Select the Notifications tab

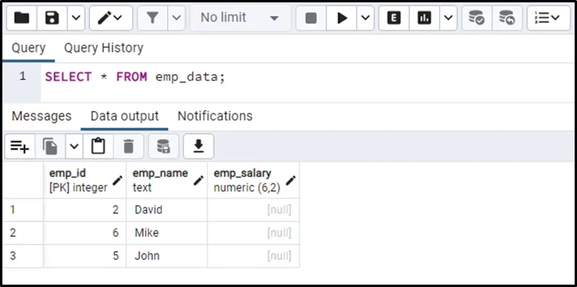point(215,116)
